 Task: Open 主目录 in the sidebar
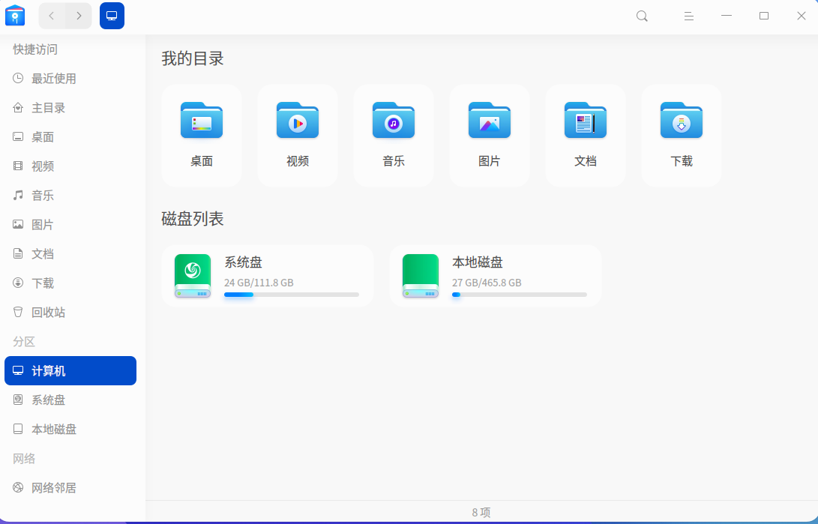click(70, 107)
